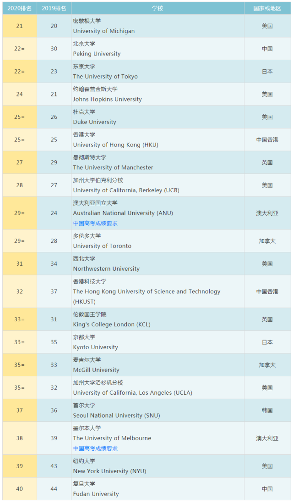Viewport: 293px width, 503px height.
Task: Select the 香港科技大学 school name
Action: pyautogui.click(x=90, y=281)
